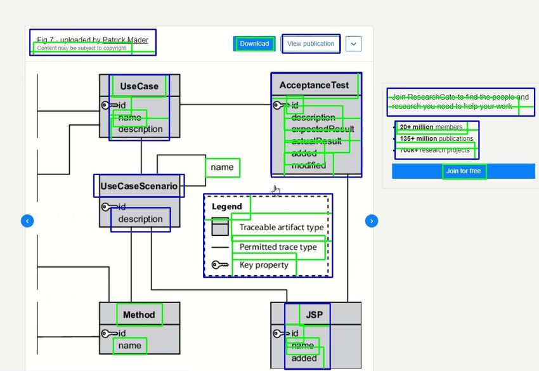Screen dimensions: 539x371
Task: Go to the previous figure arrow
Action: (27, 221)
